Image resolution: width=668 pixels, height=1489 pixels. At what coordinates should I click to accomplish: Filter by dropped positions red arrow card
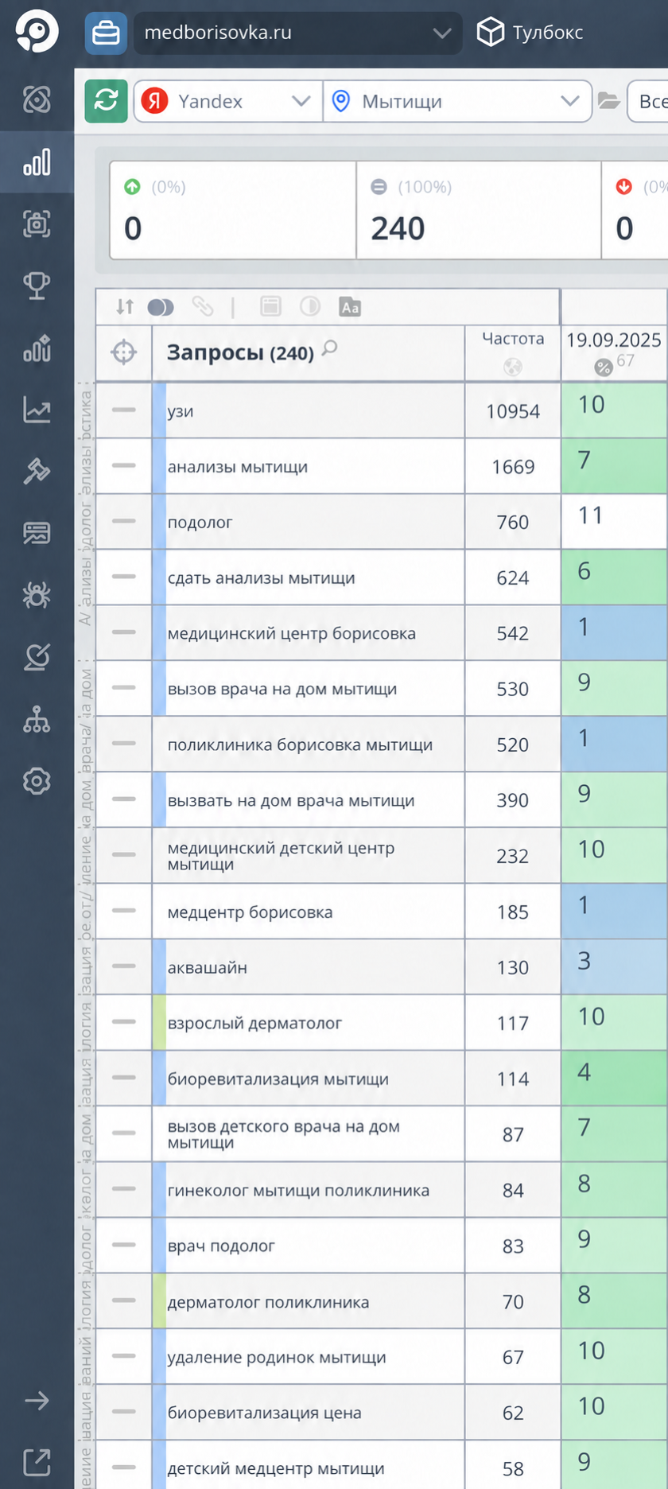(635, 210)
